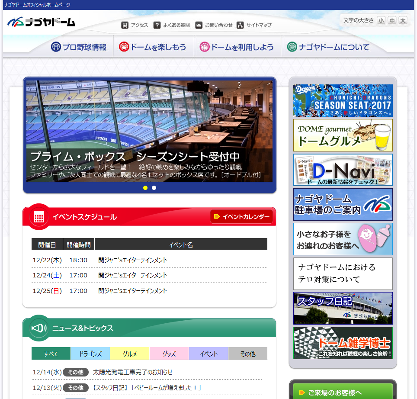Open the 小さなお子様をお連れのお客様へ banner
This screenshot has width=417, height=399.
point(343,239)
